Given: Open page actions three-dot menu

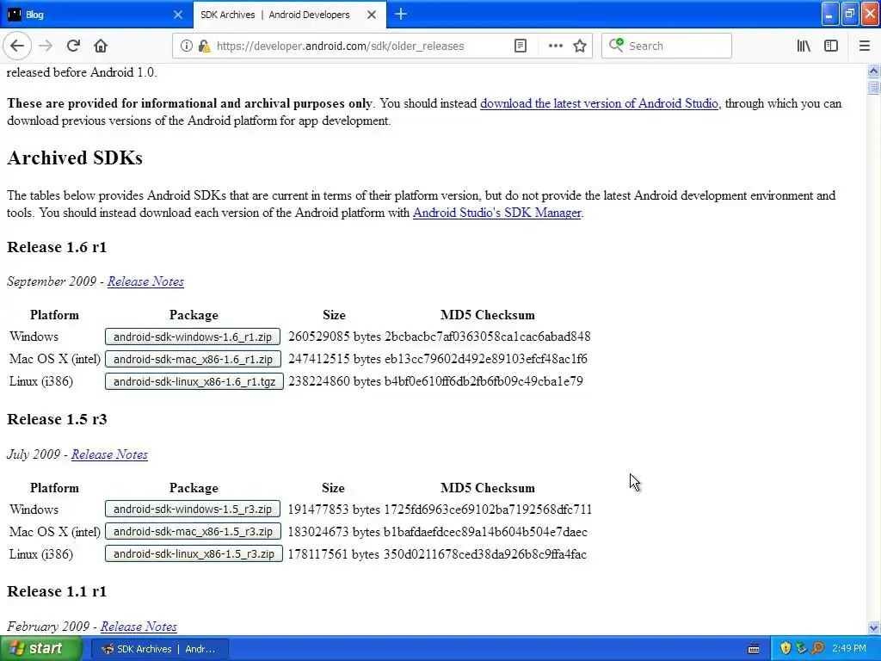Looking at the screenshot, I should tap(555, 46).
